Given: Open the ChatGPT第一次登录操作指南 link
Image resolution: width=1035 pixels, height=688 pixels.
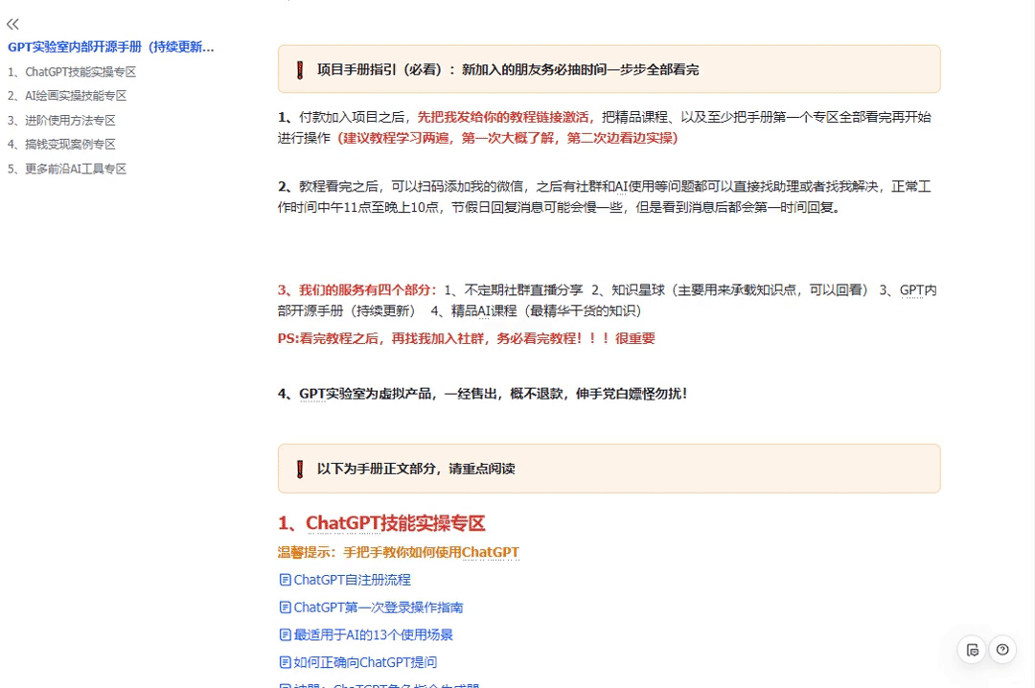Looking at the screenshot, I should (379, 607).
